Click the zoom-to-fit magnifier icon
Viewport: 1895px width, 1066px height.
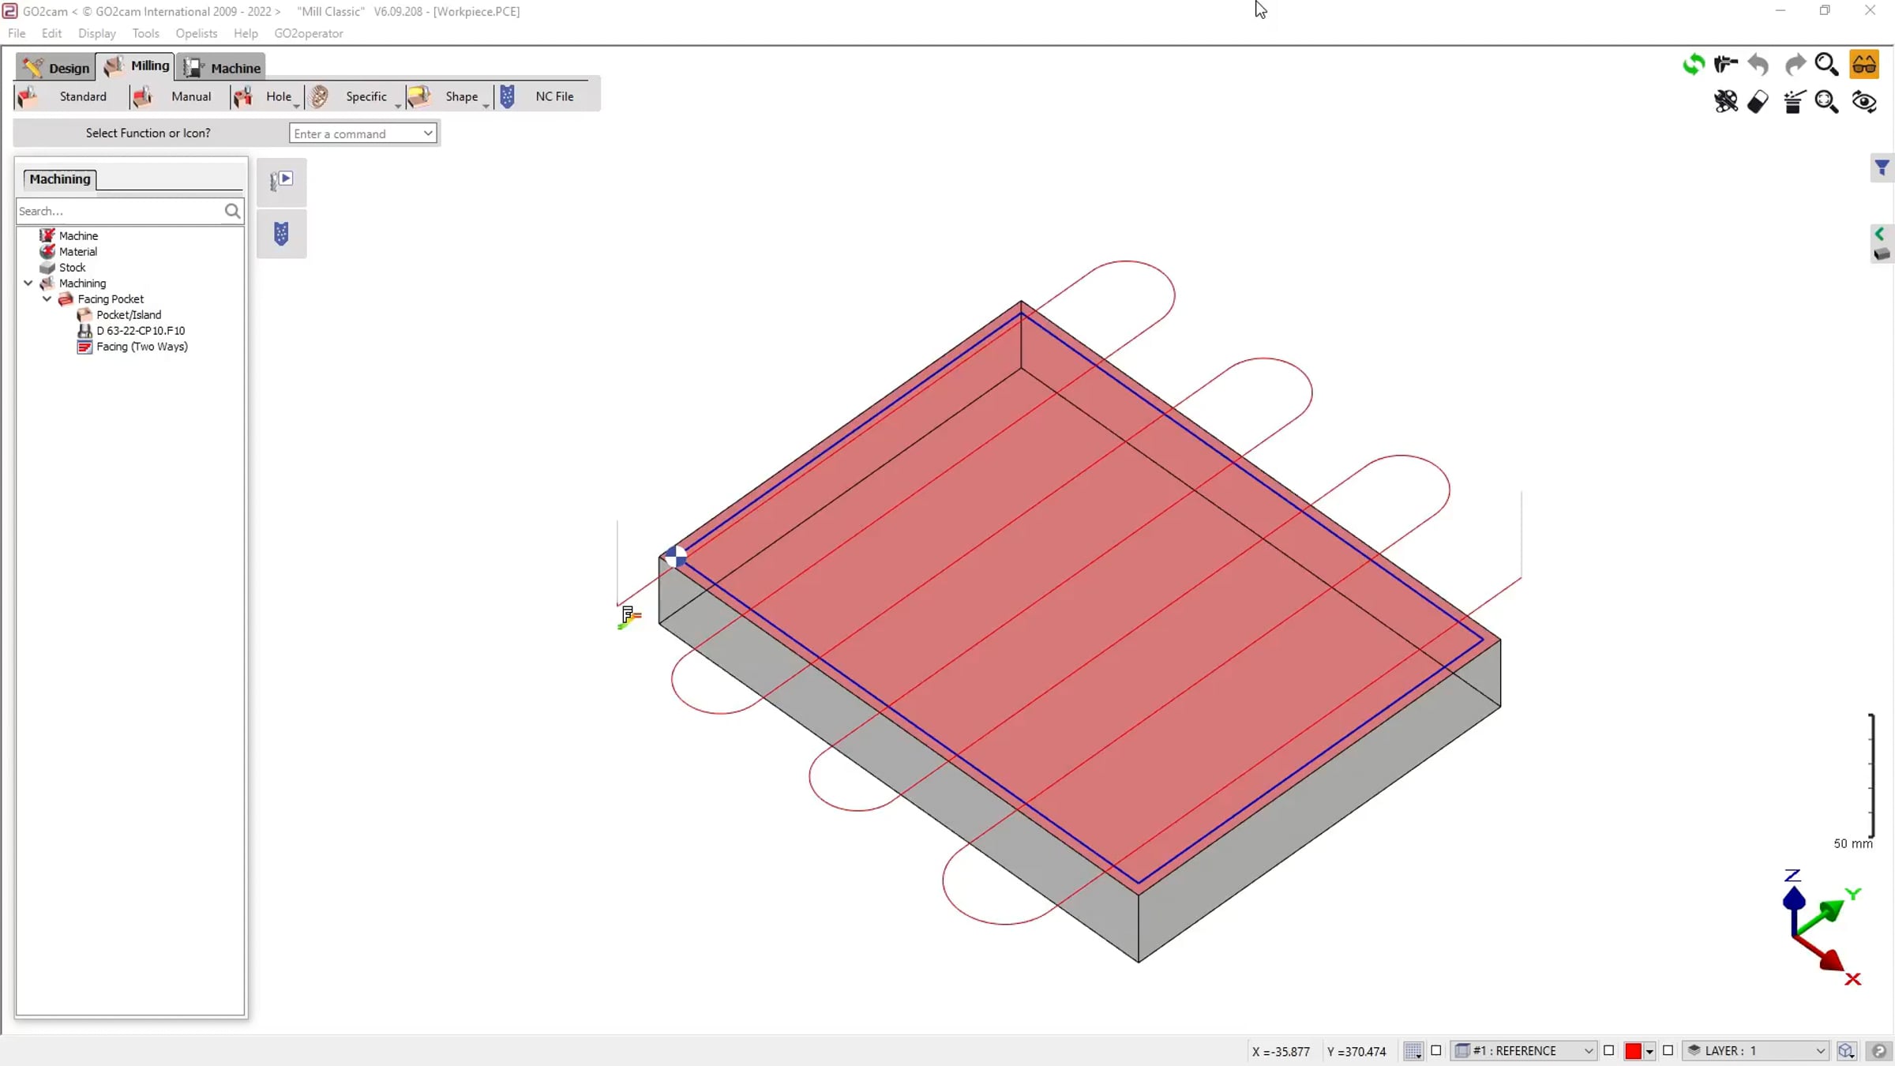point(1826,101)
